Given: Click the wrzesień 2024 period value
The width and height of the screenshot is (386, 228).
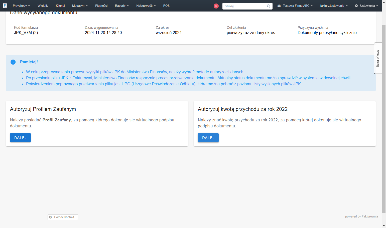Looking at the screenshot, I should [x=169, y=33].
